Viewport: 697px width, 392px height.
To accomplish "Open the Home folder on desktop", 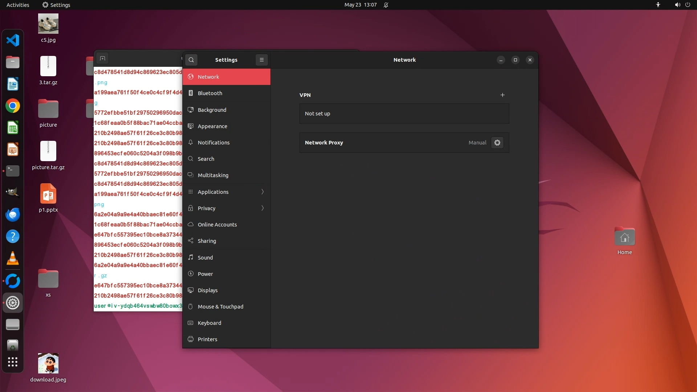I will (624, 238).
